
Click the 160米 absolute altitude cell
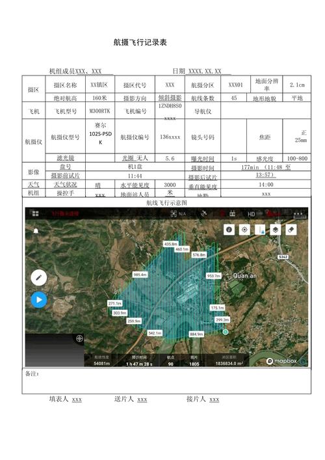[99, 98]
